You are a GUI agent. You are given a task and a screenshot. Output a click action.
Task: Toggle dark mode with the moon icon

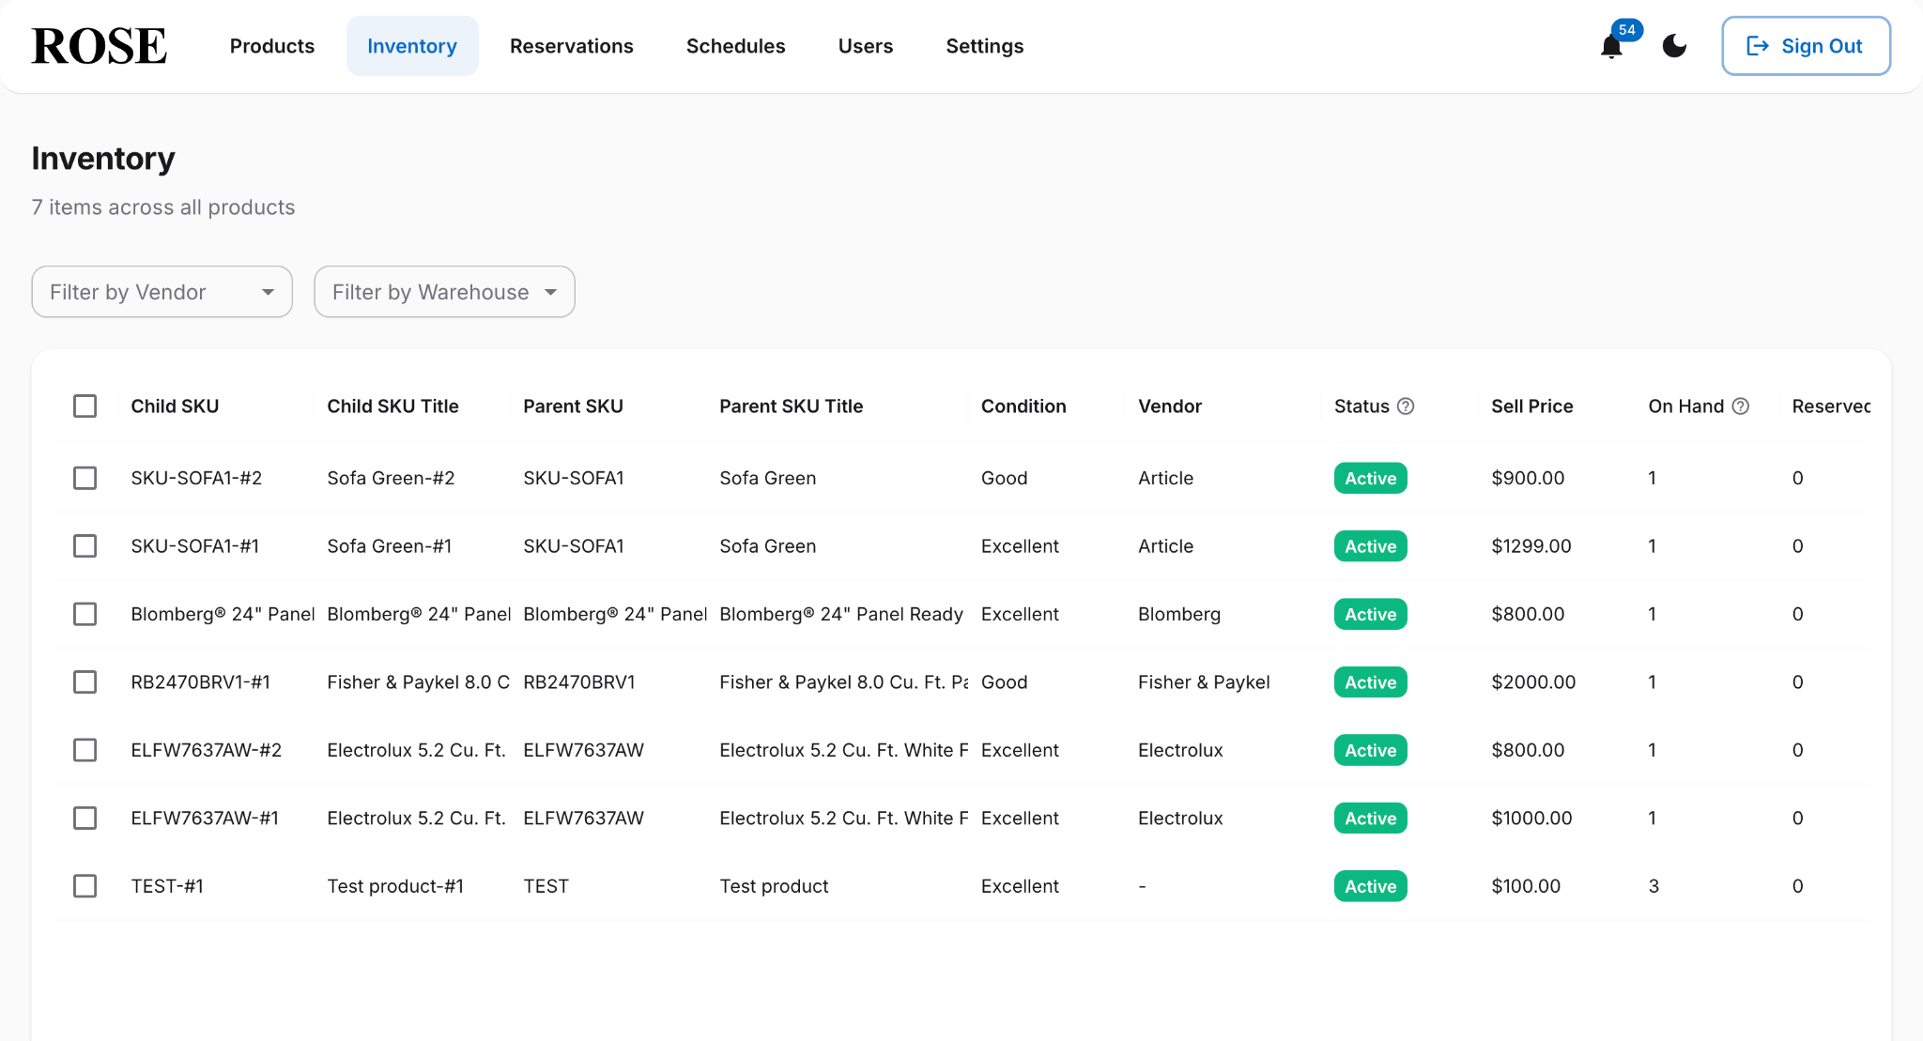tap(1674, 45)
